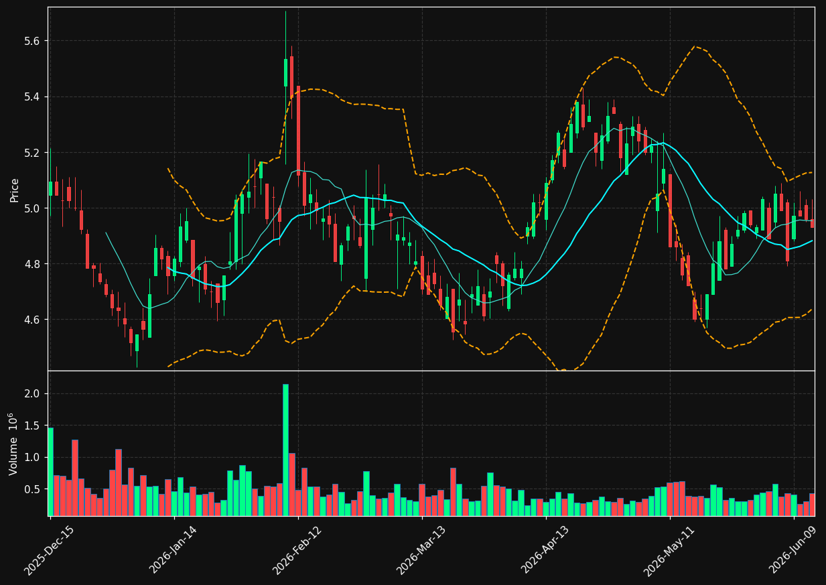Click the 5.0 price axis tick

tap(33, 208)
